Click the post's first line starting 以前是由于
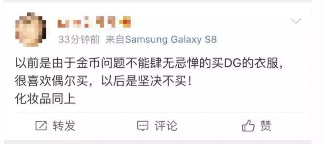This screenshot has height=144, width=322. (149, 64)
